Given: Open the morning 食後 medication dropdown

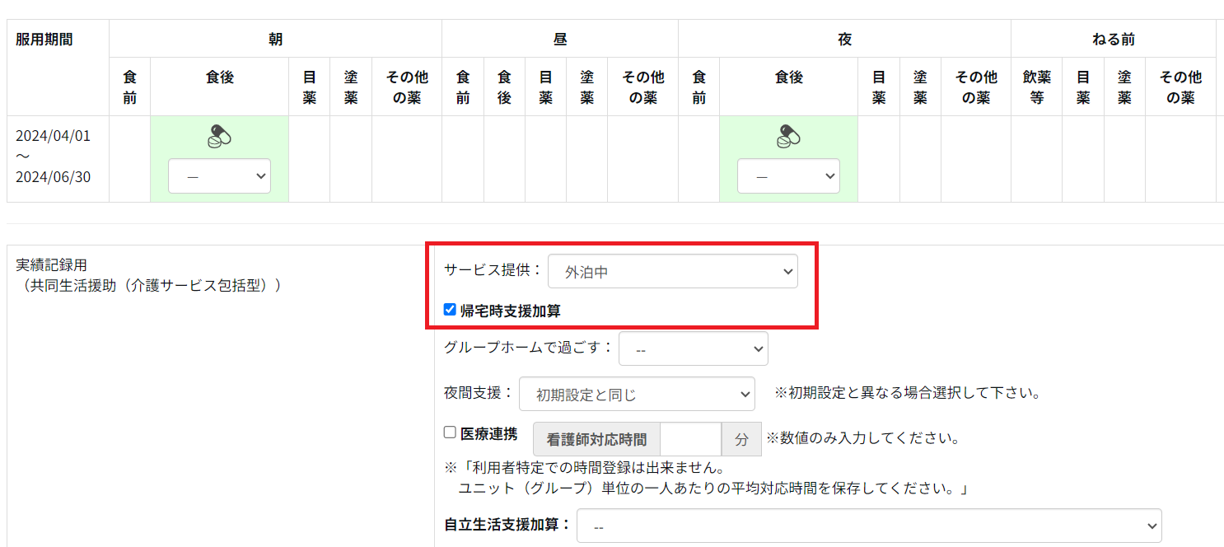Looking at the screenshot, I should [x=219, y=176].
